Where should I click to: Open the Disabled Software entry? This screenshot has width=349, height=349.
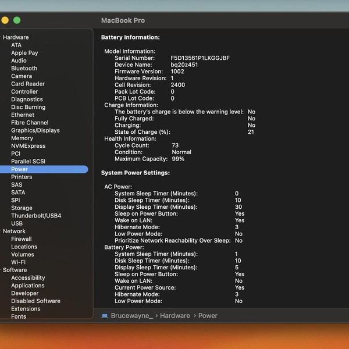click(35, 301)
